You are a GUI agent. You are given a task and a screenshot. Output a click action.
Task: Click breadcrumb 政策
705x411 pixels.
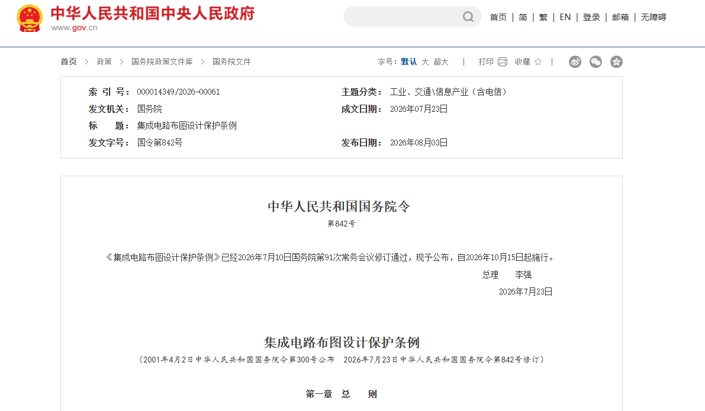(104, 62)
